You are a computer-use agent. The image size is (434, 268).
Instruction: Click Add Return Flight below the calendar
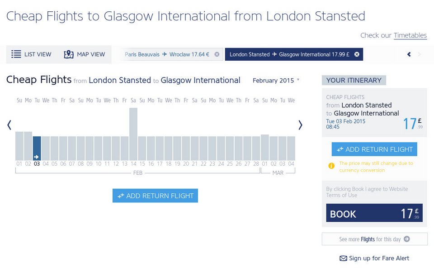155,196
